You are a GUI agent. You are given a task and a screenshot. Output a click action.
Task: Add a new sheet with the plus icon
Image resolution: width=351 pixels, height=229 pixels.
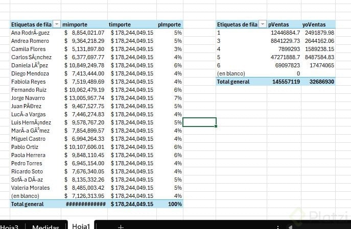coord(121,227)
